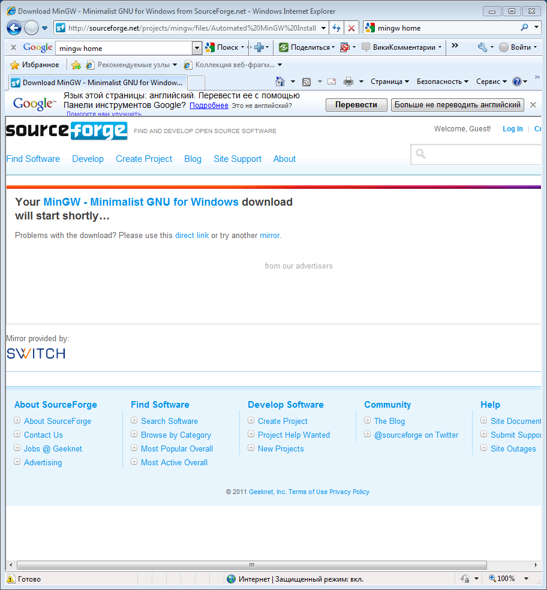This screenshot has height=590, width=547.
Task: Open the Browse by Category footer link
Action: click(x=176, y=435)
